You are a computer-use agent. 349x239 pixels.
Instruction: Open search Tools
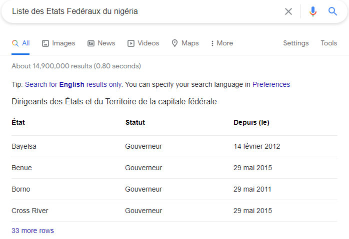[x=328, y=43]
